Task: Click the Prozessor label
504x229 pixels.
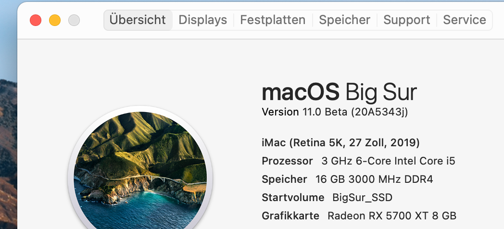Action: tap(287, 161)
